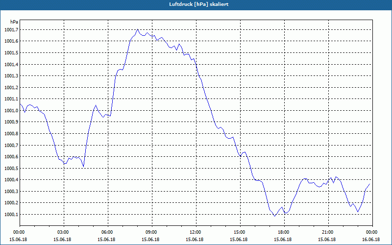The width and height of the screenshot is (392, 245).
Task: Select the 00:00 label above 16.06.18
Action: (x=372, y=232)
